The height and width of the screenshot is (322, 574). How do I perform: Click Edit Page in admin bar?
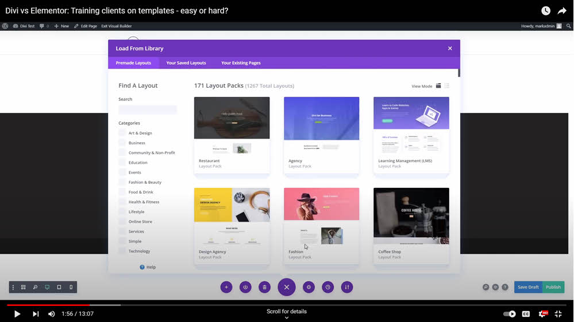click(85, 26)
